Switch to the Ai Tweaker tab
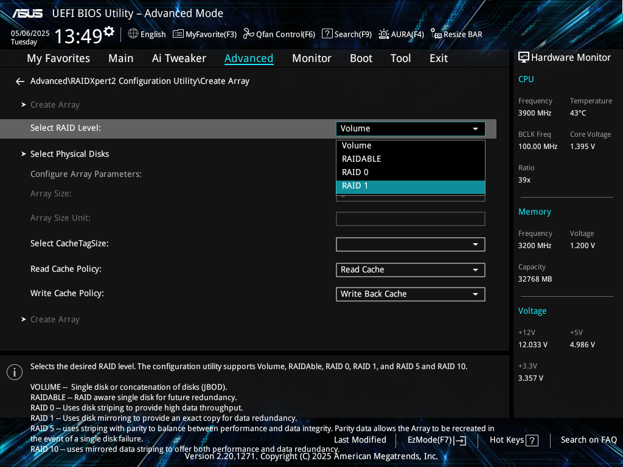Image resolution: width=623 pixels, height=467 pixels. (x=179, y=58)
